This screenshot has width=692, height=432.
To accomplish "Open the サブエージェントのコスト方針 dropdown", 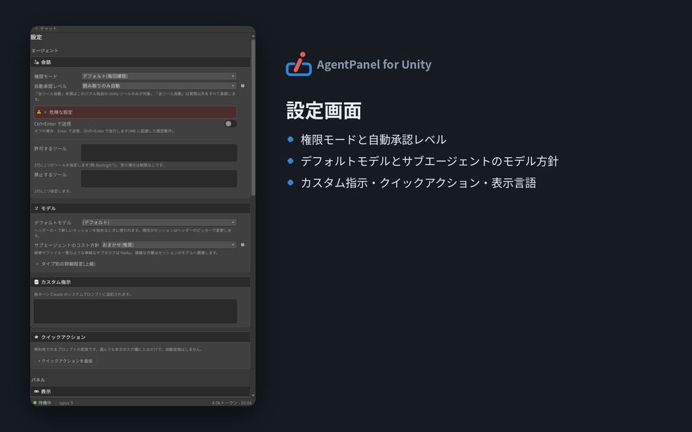I will pos(169,244).
